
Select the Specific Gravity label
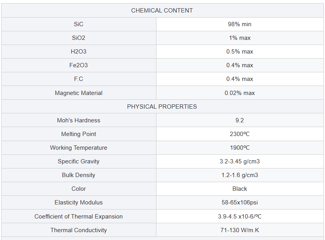click(79, 161)
